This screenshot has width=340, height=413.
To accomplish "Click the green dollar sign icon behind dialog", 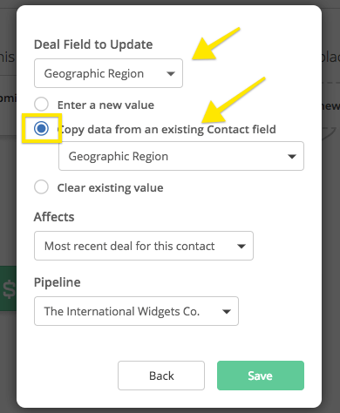I will (x=9, y=289).
